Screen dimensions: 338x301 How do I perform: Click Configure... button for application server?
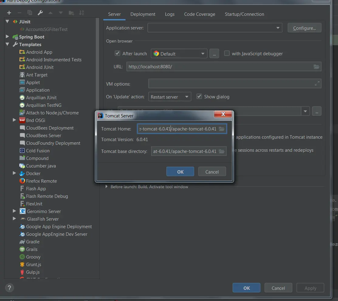(x=304, y=28)
